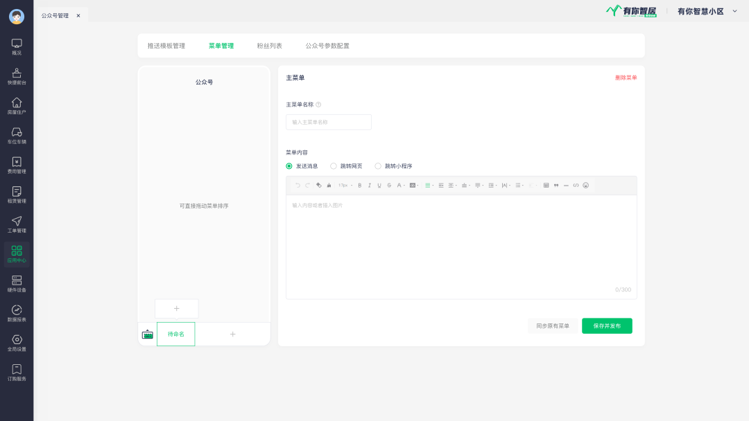The width and height of the screenshot is (749, 421).
Task: Open 应用中心 in the left sidebar
Action: (x=17, y=254)
